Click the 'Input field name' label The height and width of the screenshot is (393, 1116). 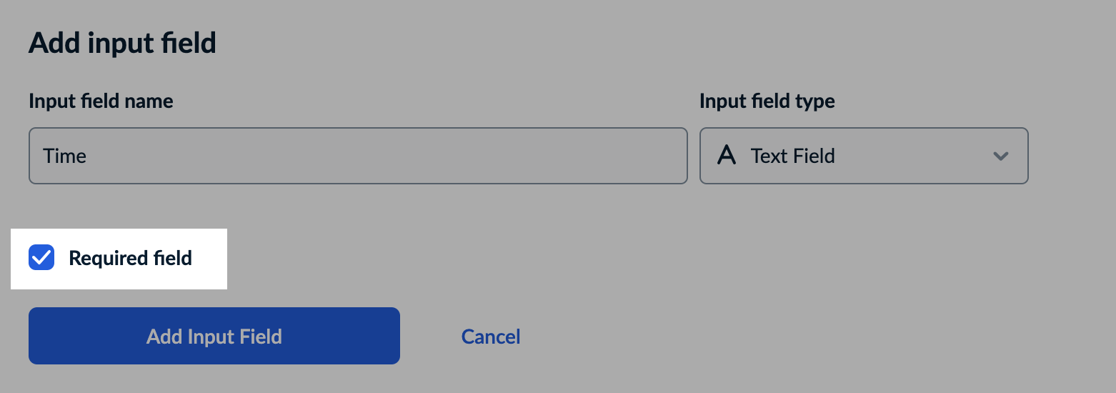[101, 101]
